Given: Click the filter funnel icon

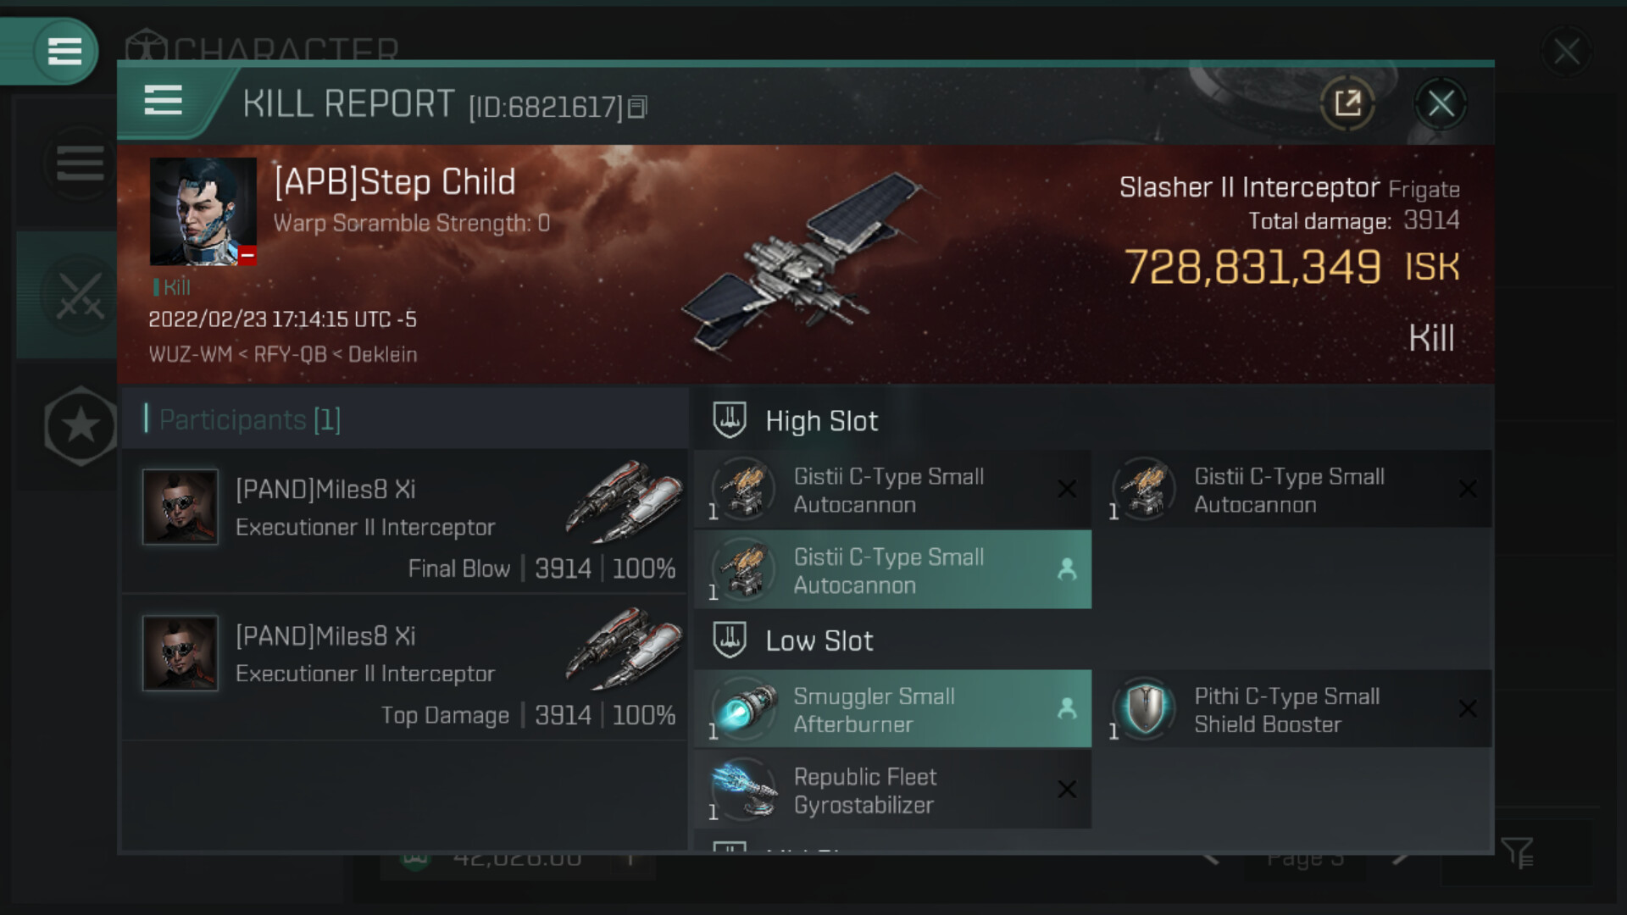Looking at the screenshot, I should click(x=1517, y=852).
